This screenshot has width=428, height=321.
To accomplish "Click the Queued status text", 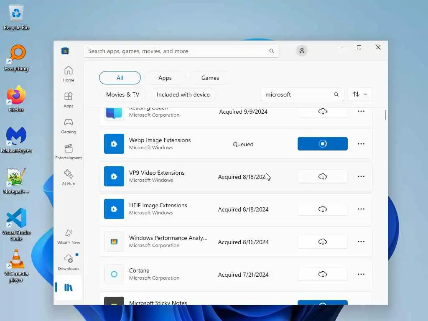I will 243,144.
